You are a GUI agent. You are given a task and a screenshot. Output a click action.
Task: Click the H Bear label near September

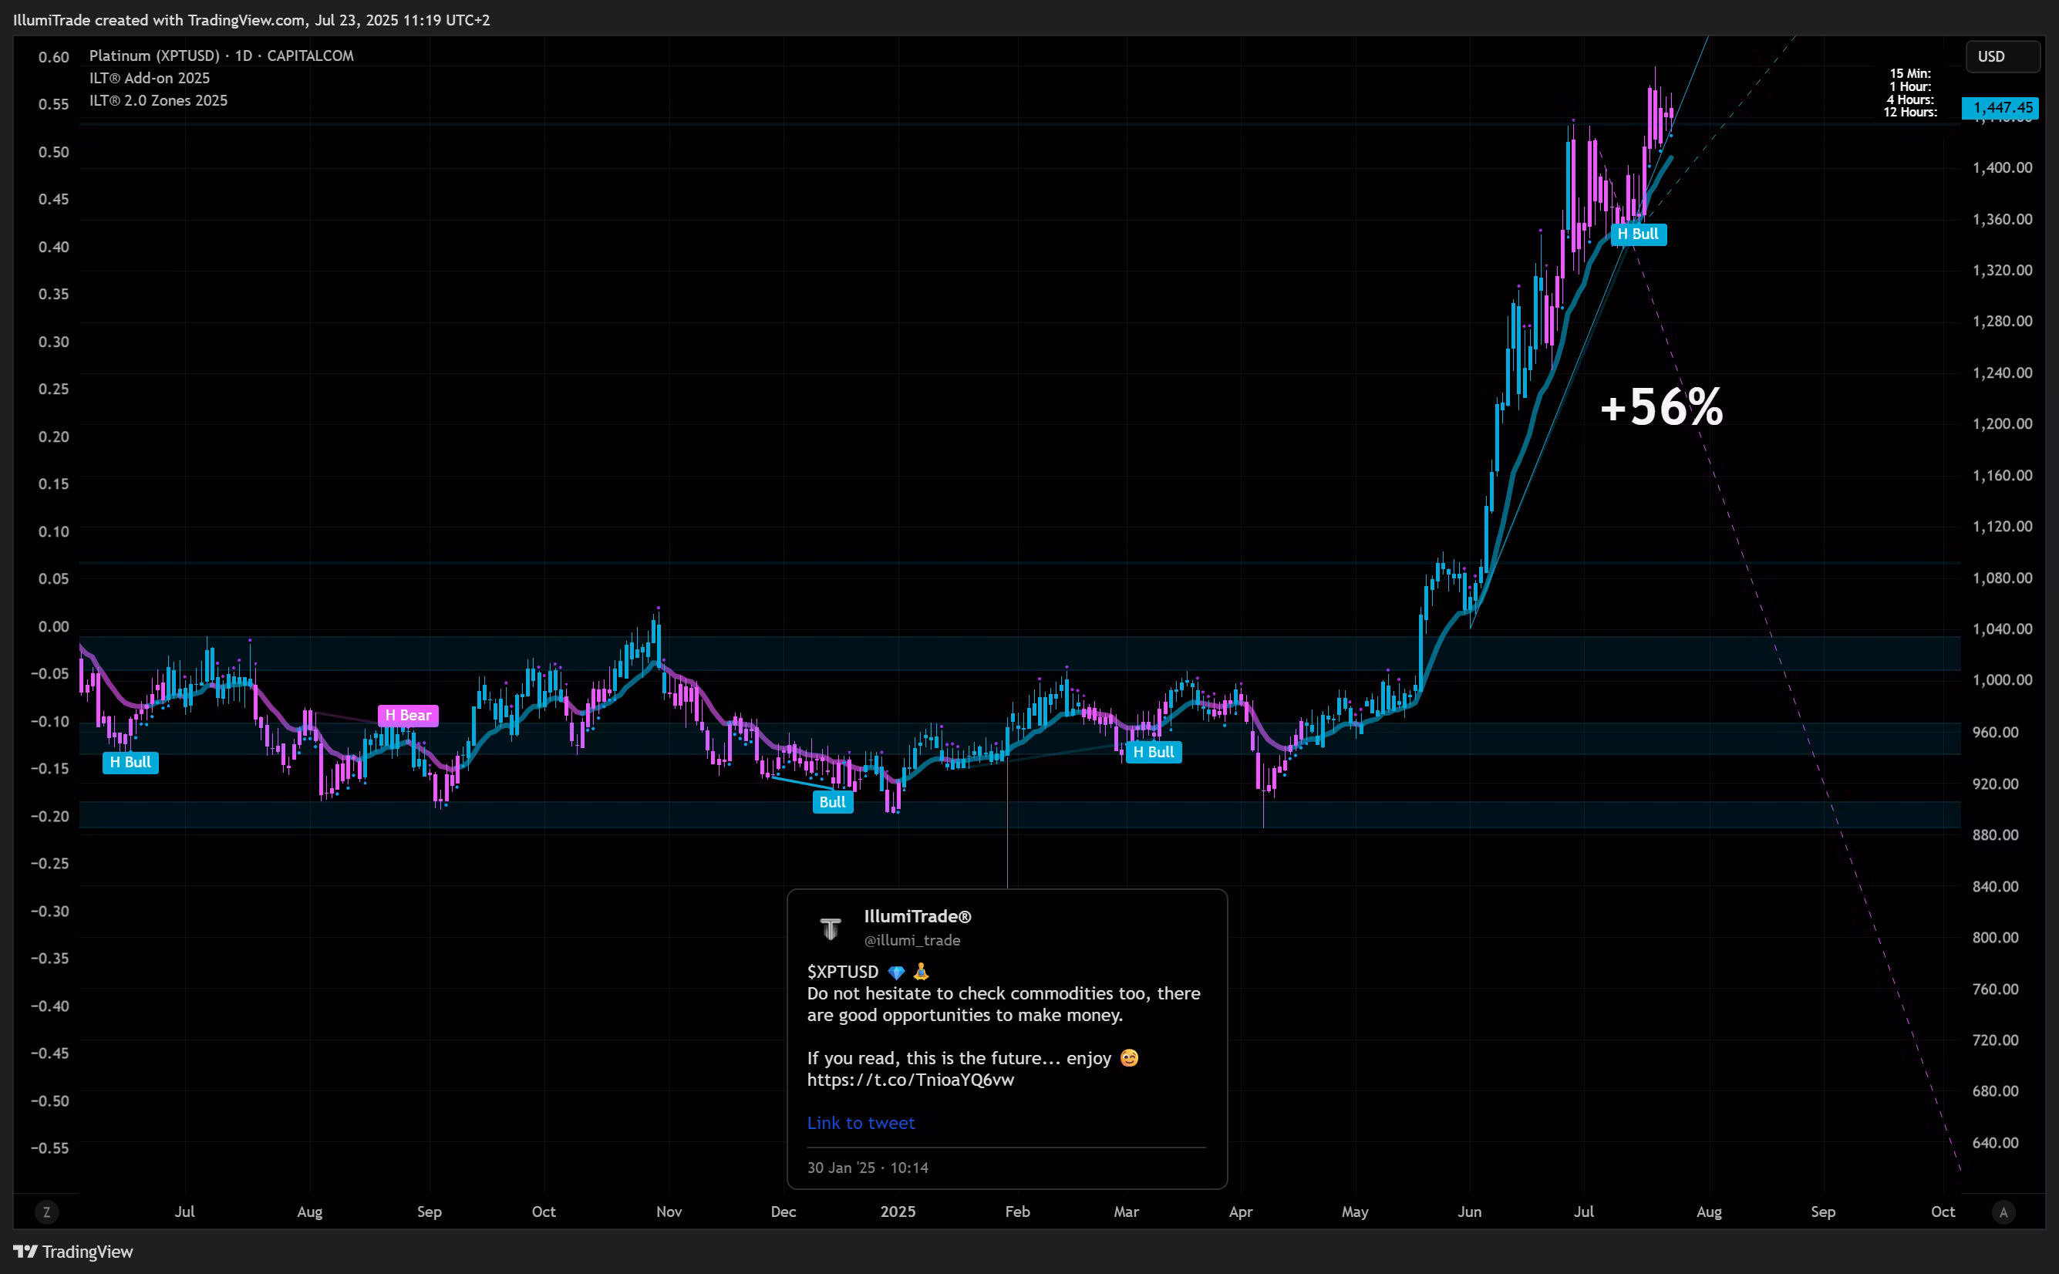pos(408,716)
